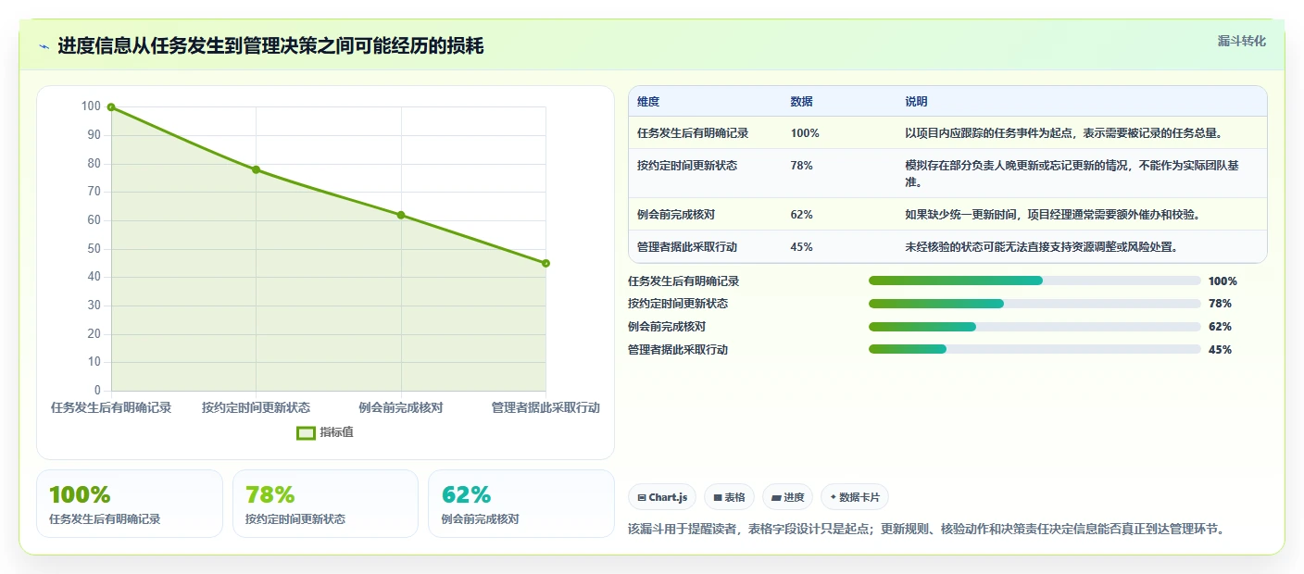The width and height of the screenshot is (1304, 574).
Task: Click the 维度 table column header
Action: click(x=648, y=102)
